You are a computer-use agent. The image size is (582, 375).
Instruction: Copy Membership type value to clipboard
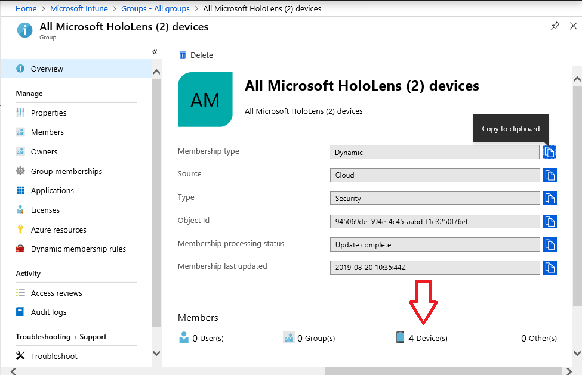coord(549,152)
